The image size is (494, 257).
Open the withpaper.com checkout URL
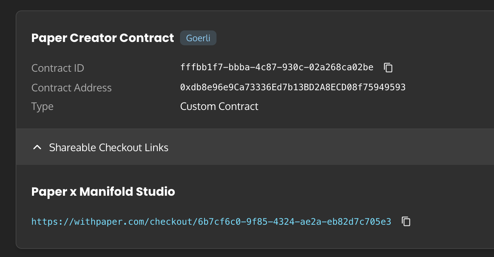click(211, 222)
